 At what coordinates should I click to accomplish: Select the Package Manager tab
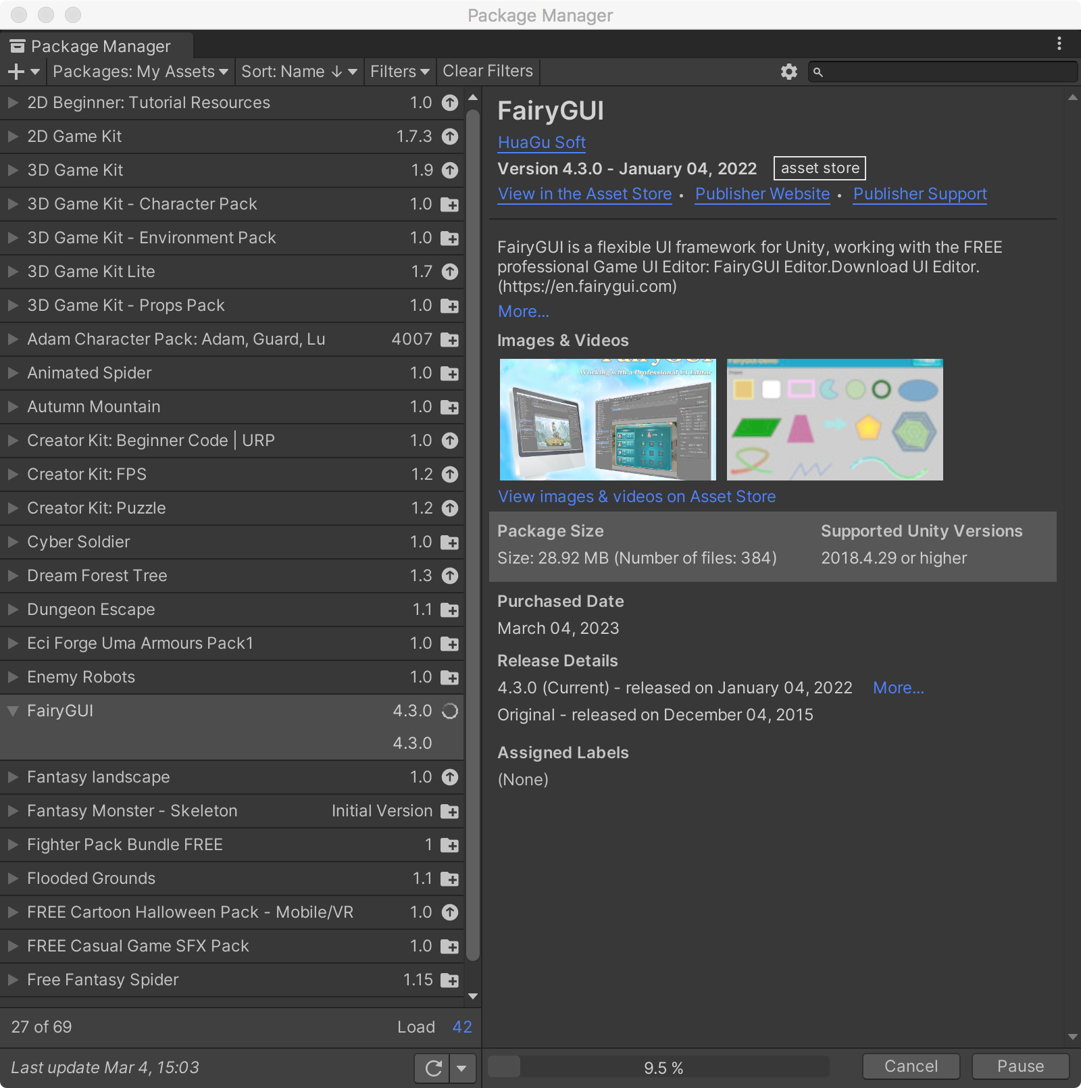(x=97, y=46)
